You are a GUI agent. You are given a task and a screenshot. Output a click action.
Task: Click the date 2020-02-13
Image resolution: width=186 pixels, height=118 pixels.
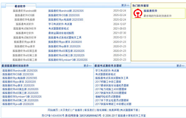120,37
